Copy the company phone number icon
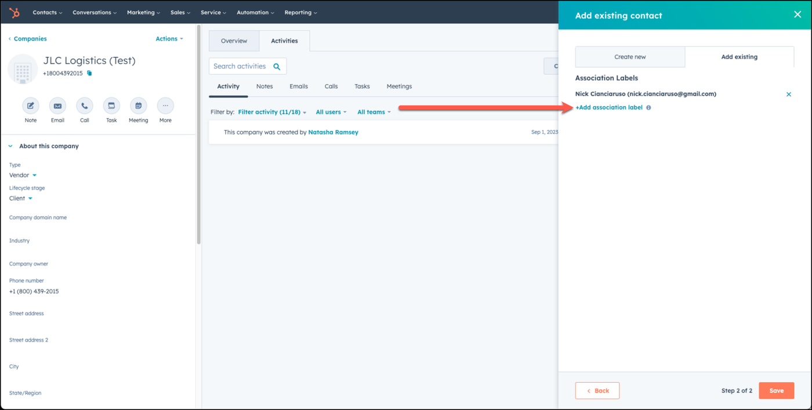 click(89, 74)
